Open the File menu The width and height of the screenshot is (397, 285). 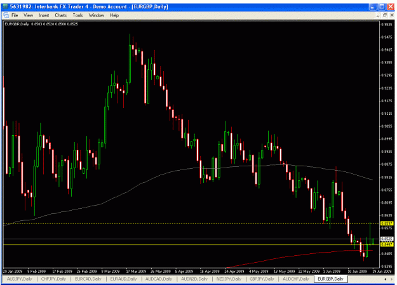15,15
